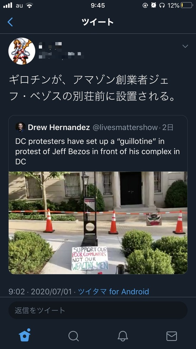Tap the Japanese tweet text about ギロチン
This screenshot has height=349, width=196.
click(91, 88)
